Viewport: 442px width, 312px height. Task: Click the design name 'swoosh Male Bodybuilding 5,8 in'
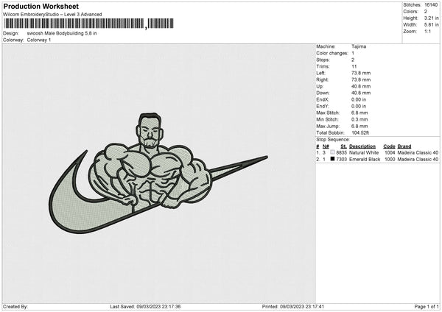62,33
